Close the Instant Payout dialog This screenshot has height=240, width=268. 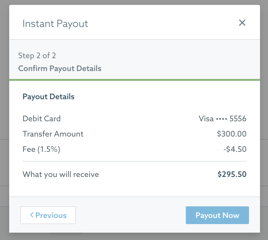242,23
